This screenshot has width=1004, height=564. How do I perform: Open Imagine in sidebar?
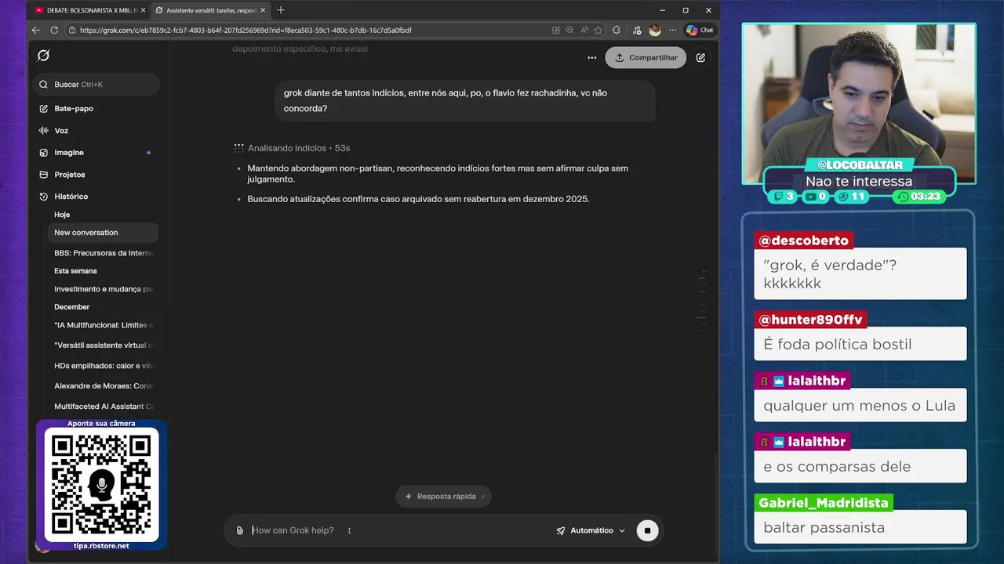point(69,153)
